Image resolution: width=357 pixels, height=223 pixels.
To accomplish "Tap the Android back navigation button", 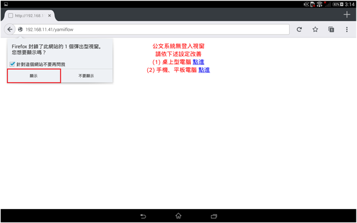I will coord(143,216).
